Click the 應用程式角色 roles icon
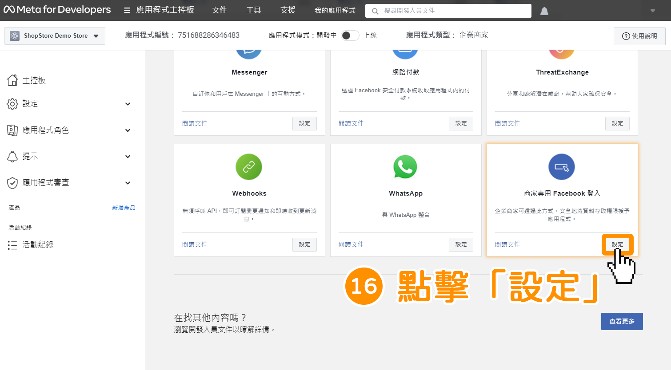671x370 pixels. click(12, 130)
